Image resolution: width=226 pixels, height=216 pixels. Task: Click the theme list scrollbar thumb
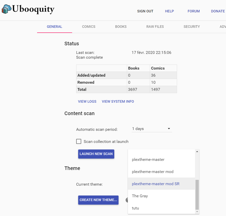(x=197, y=195)
